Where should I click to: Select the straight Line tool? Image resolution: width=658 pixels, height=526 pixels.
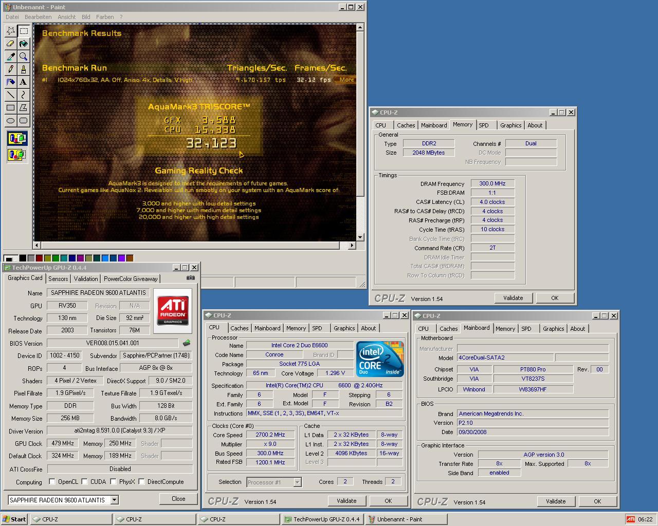[10, 95]
